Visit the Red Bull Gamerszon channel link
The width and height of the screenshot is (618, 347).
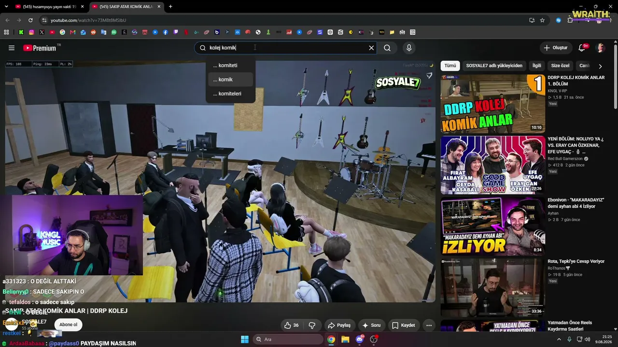tap(566, 159)
